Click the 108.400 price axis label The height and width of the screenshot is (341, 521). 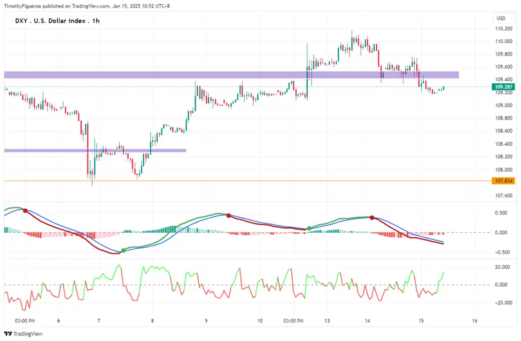click(503, 144)
